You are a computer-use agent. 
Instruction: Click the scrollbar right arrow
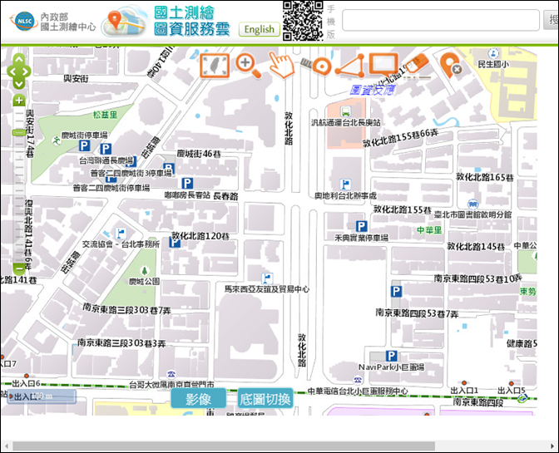553,446
